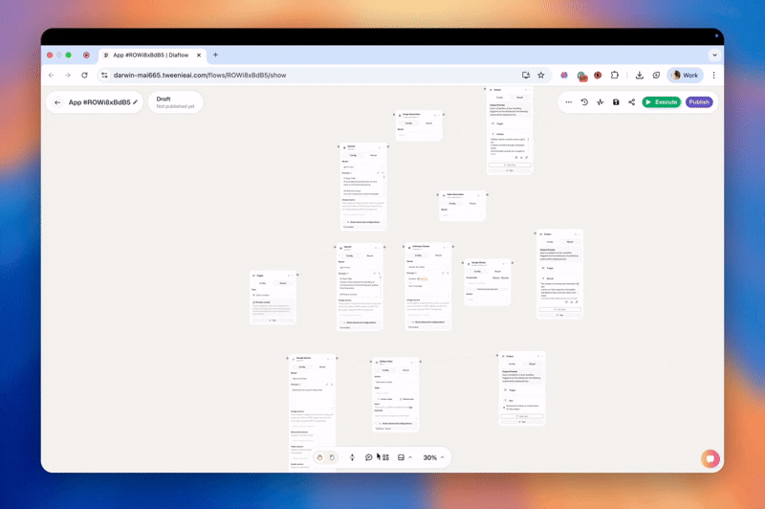Screen dimensions: 765x509
Task: Go back using the app back arrow
Action: point(57,102)
